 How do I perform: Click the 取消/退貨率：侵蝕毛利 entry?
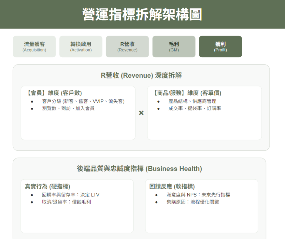pyautogui.click(x=66, y=202)
